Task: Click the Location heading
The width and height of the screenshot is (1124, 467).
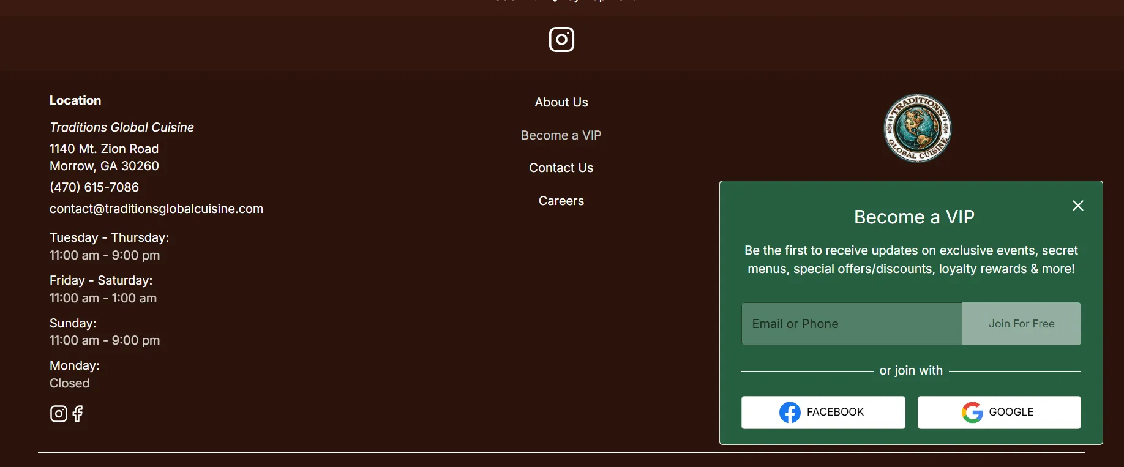Action: tap(75, 100)
